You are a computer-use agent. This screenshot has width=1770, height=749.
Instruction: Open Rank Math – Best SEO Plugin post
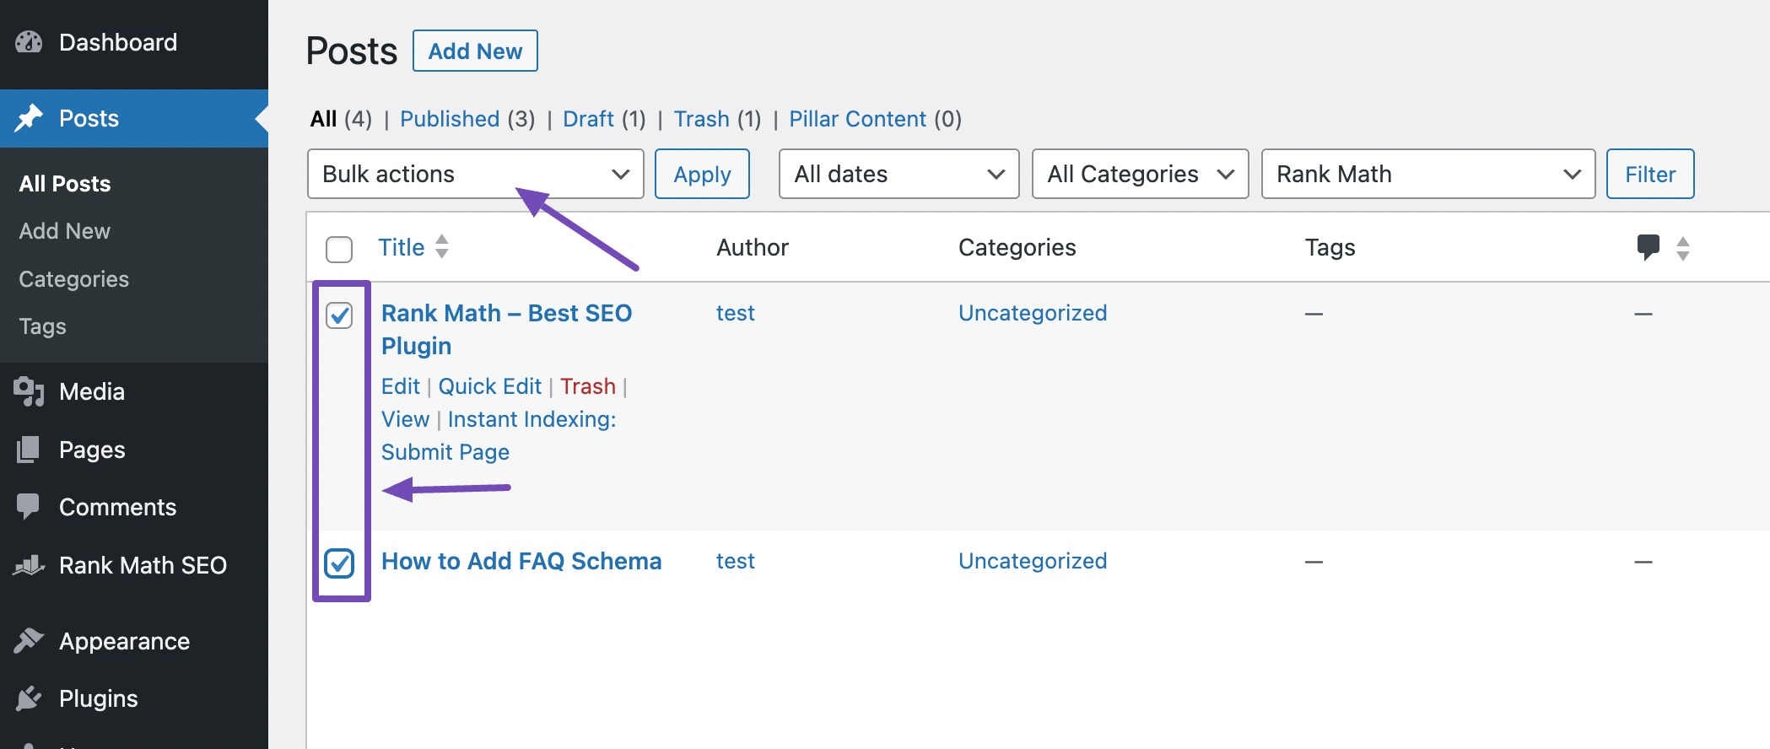[x=506, y=329]
